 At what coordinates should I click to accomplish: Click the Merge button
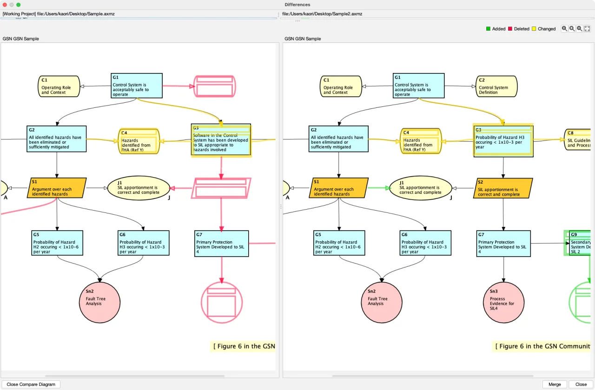pos(555,384)
